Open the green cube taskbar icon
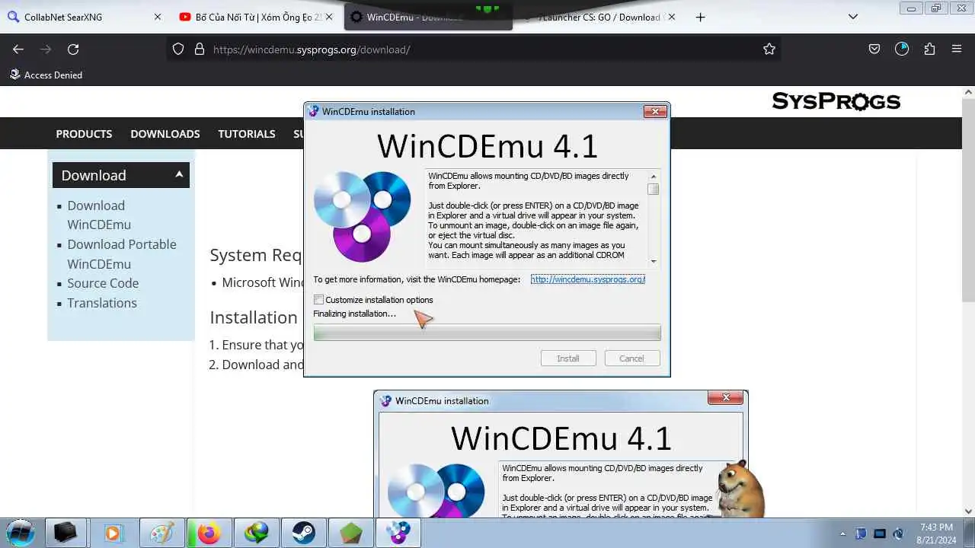975x548 pixels. tap(351, 533)
